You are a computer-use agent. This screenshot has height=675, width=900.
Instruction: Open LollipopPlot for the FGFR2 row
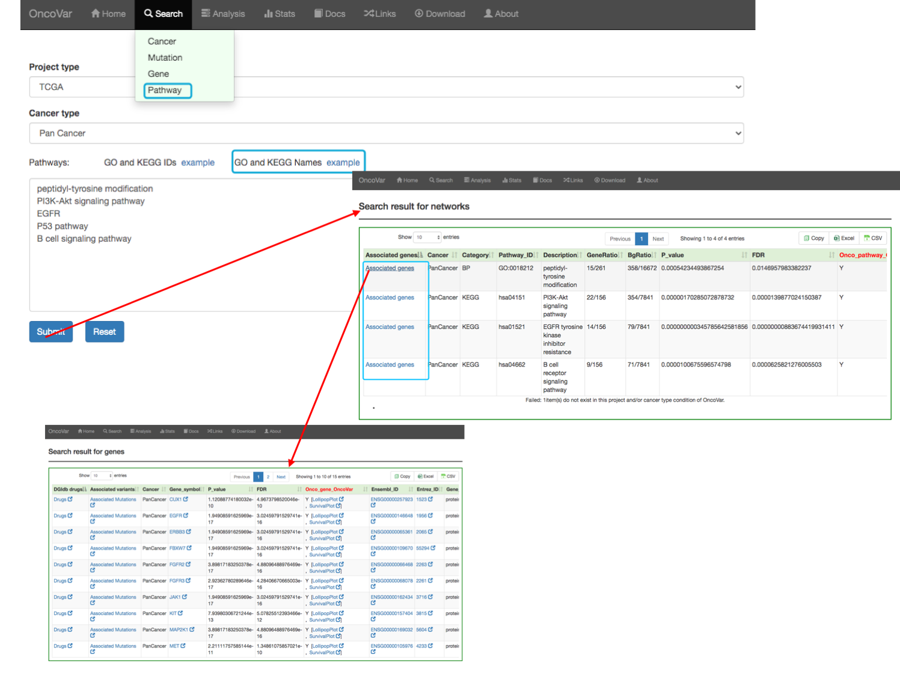click(x=327, y=564)
